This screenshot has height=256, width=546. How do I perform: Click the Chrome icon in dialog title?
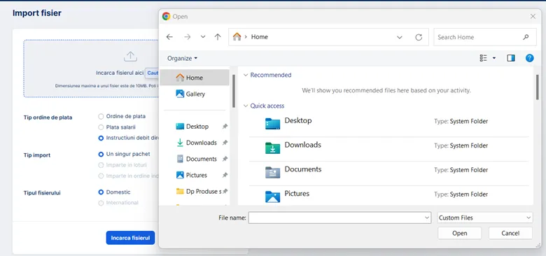tap(166, 16)
